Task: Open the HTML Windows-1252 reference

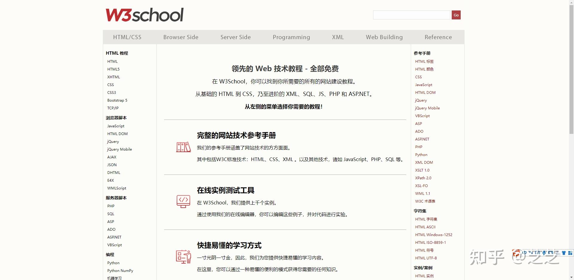Action: pos(434,235)
